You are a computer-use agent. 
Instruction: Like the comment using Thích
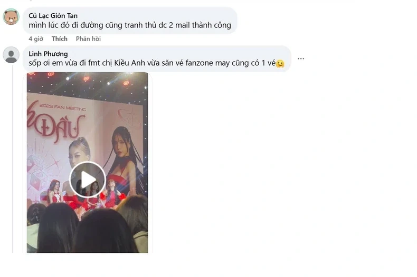[x=59, y=39]
